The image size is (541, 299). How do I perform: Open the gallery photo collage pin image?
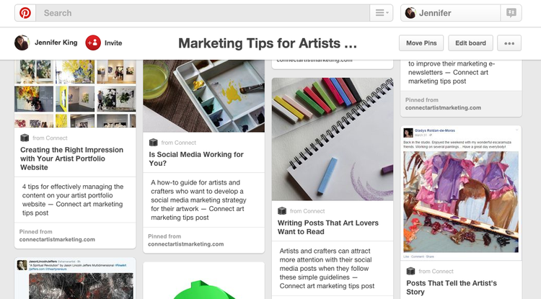(75, 94)
